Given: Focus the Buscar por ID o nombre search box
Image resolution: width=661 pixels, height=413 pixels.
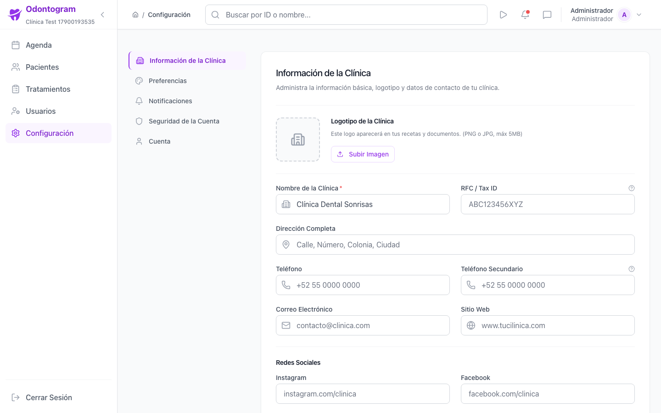Looking at the screenshot, I should coord(346,15).
